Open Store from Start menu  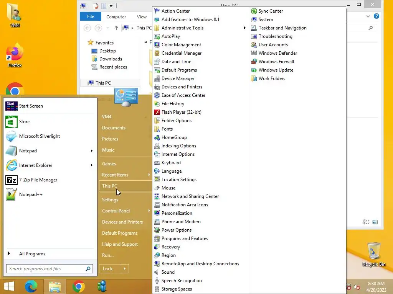pos(50,122)
